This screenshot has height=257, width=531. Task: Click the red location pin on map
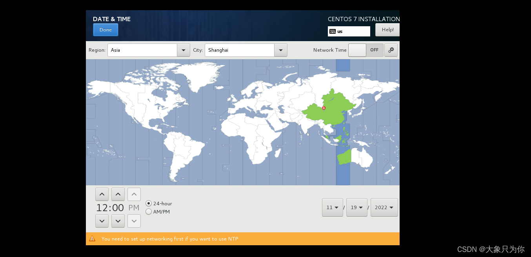click(x=324, y=108)
